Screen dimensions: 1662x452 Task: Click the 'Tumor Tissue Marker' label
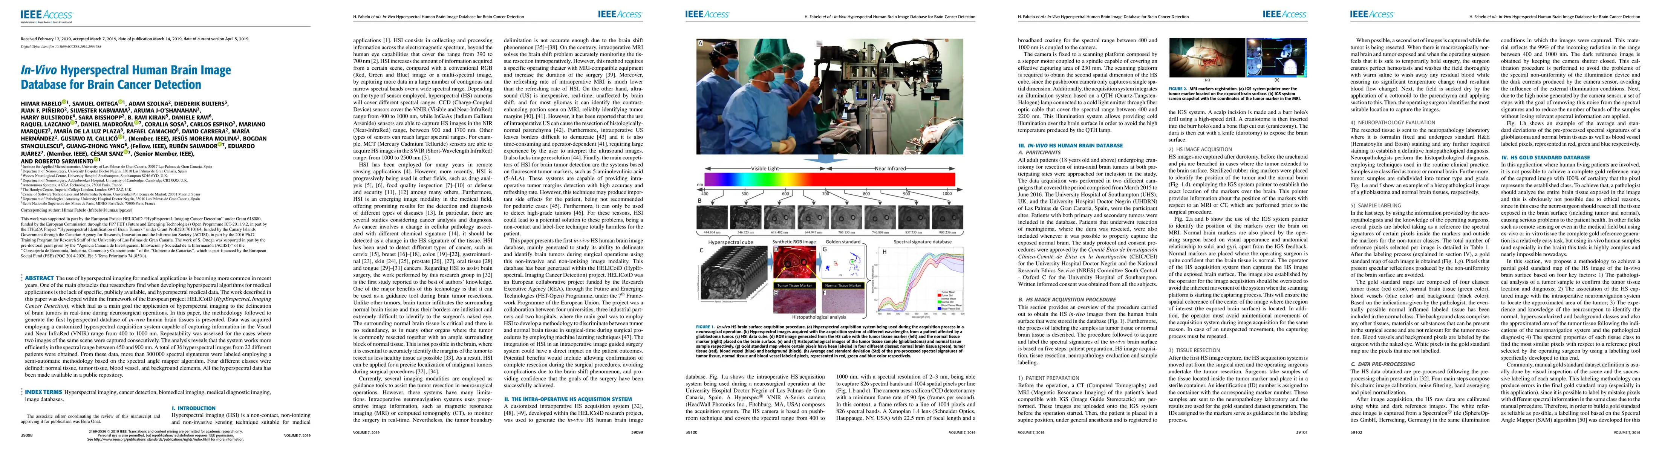(795, 286)
